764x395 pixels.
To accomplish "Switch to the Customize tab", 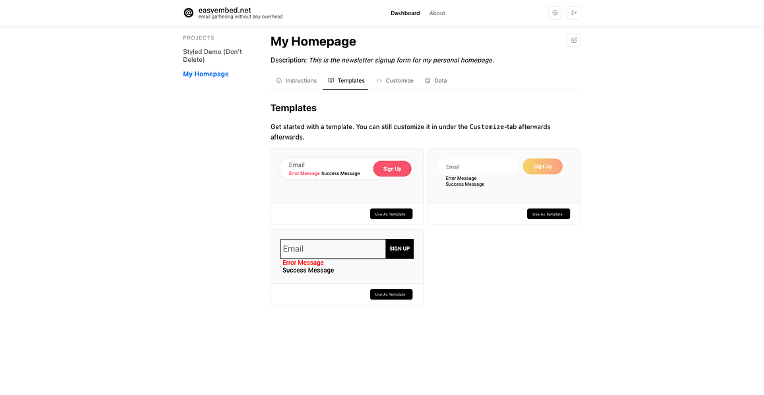I will (x=399, y=80).
